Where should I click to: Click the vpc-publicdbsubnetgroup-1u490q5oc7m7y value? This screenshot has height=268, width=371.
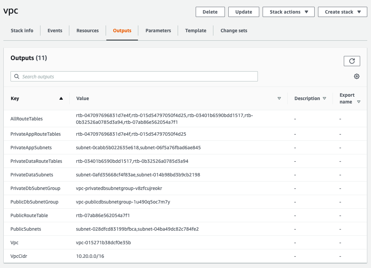tap(123, 202)
